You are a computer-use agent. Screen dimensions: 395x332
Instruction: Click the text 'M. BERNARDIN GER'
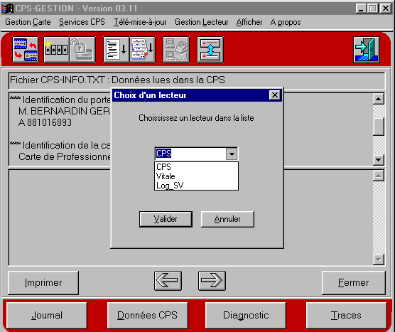point(64,111)
